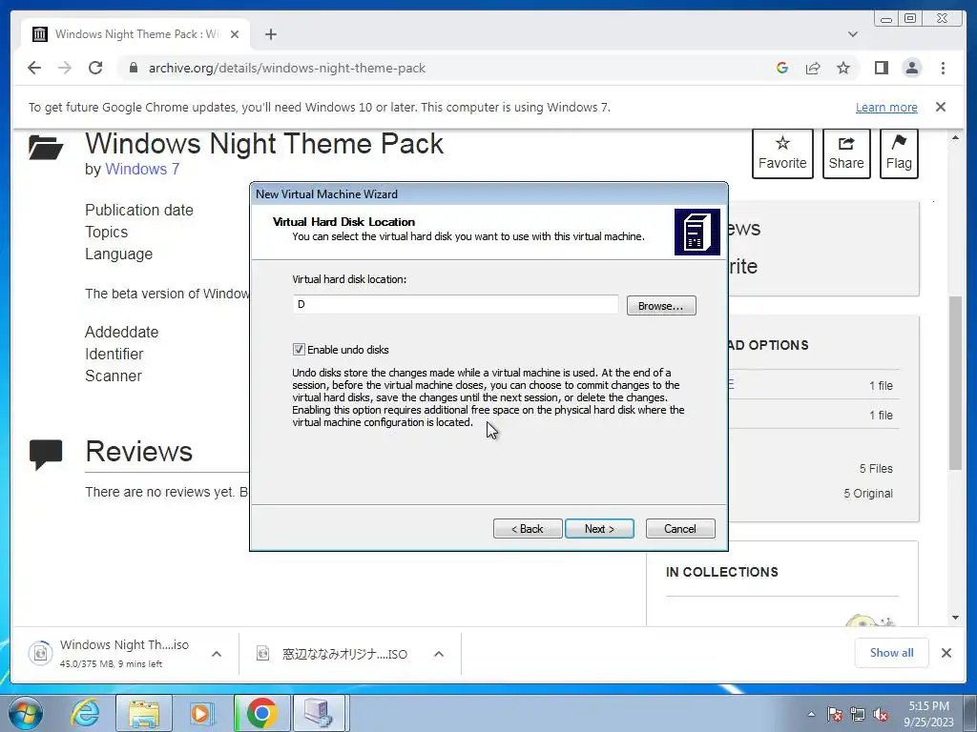
Task: Open the Chrome profile avatar
Action: pyautogui.click(x=911, y=68)
